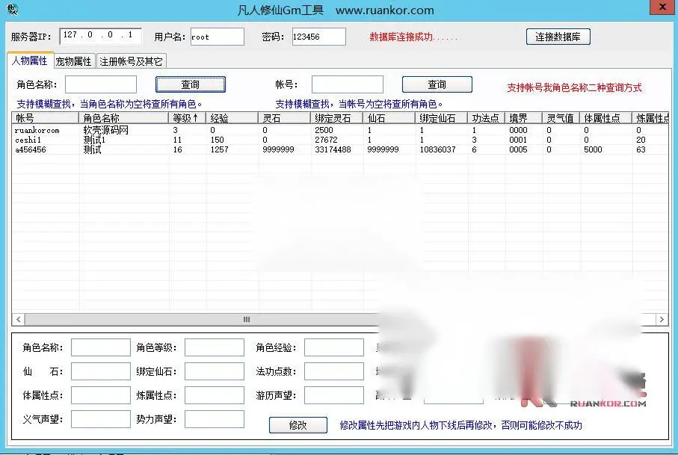
Task: Sort by the 境界 column header
Action: click(523, 118)
